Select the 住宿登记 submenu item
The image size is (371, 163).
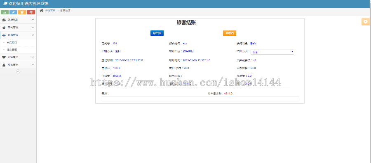tap(12, 50)
